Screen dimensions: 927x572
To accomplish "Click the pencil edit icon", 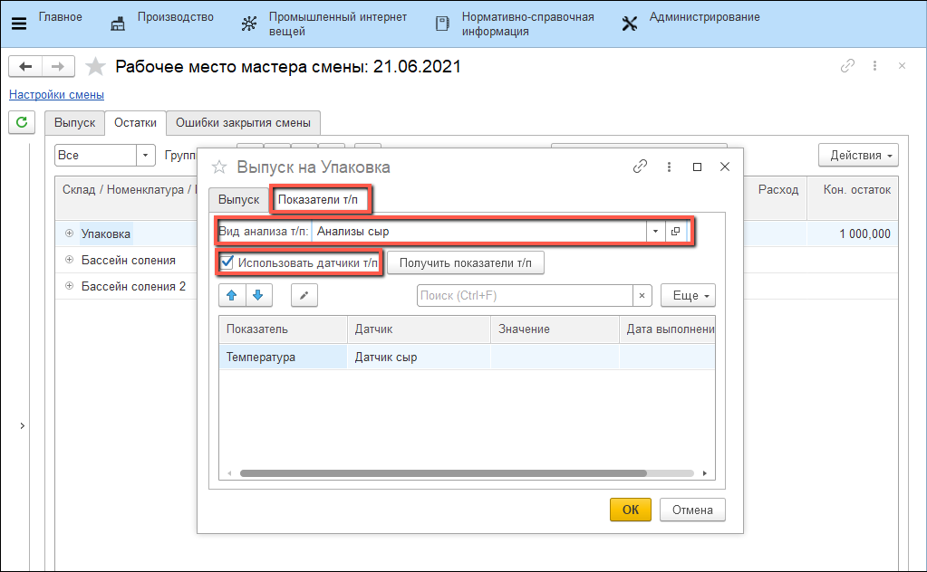I will [304, 295].
